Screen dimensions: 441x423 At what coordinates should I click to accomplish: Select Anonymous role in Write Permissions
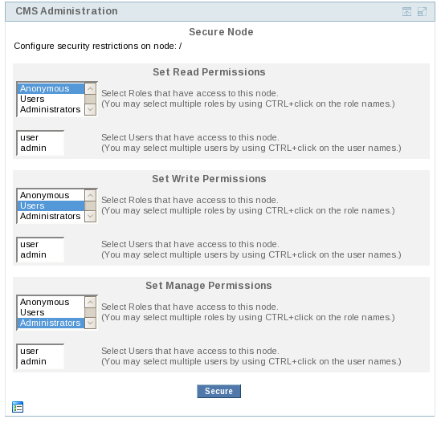click(51, 195)
